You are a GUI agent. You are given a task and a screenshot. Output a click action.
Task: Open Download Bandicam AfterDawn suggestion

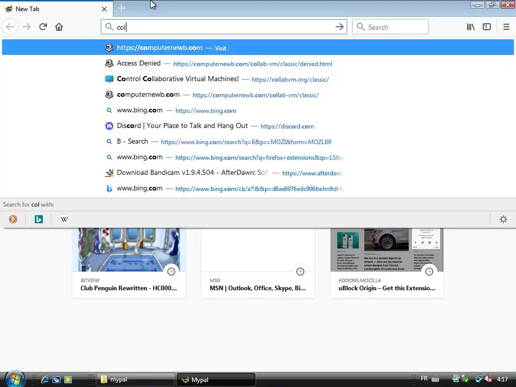[258, 173]
